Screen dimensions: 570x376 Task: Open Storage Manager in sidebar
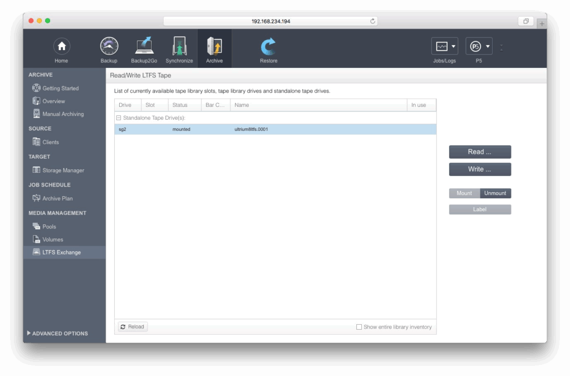click(x=63, y=170)
